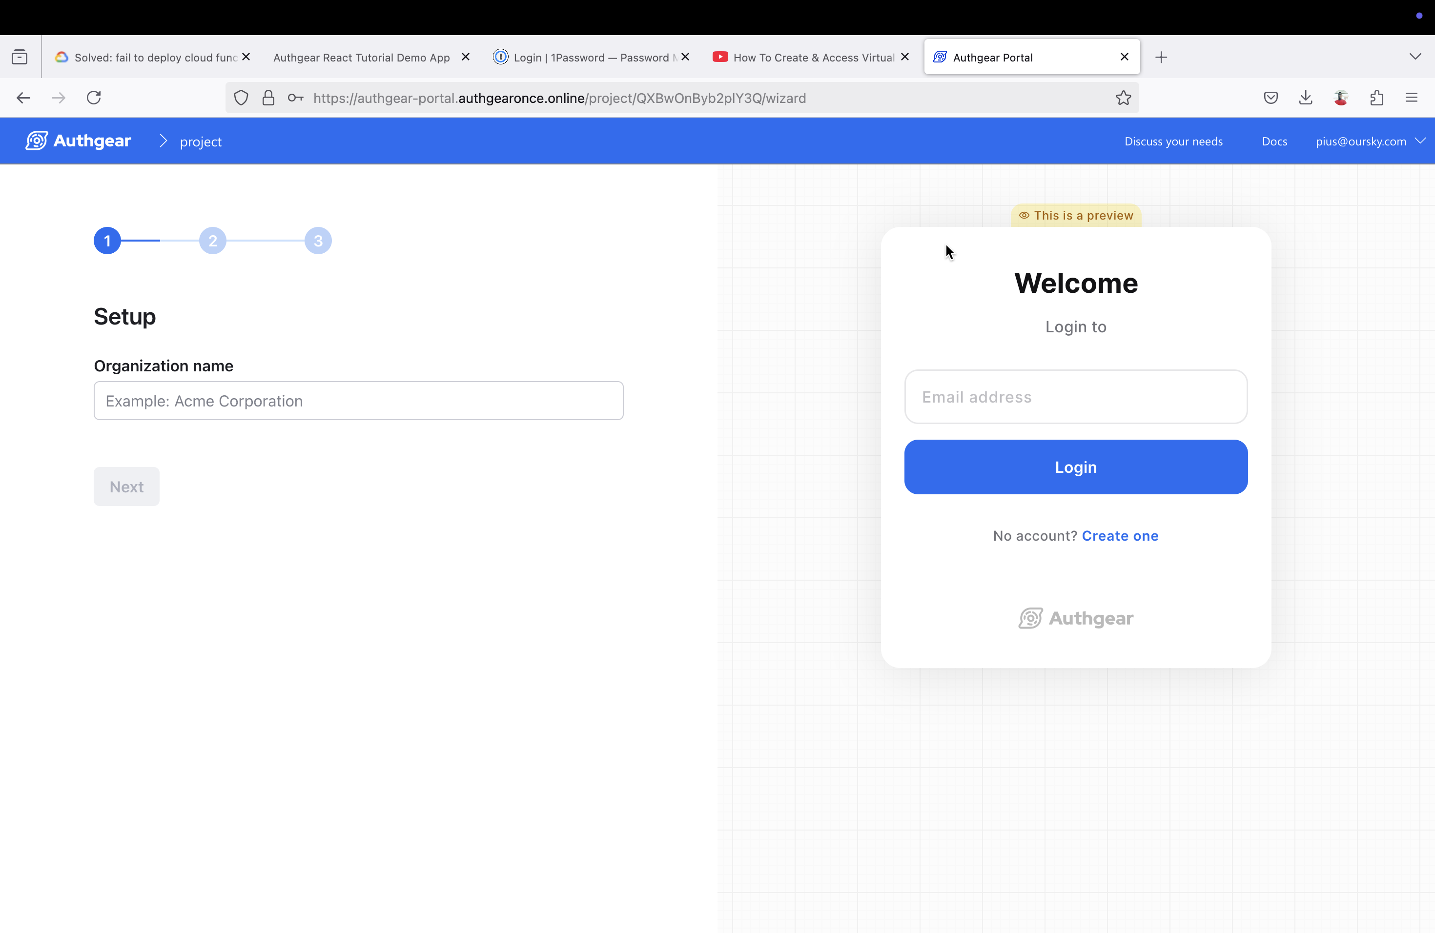Open the downloads toolbar icon
This screenshot has width=1435, height=933.
pyautogui.click(x=1305, y=98)
